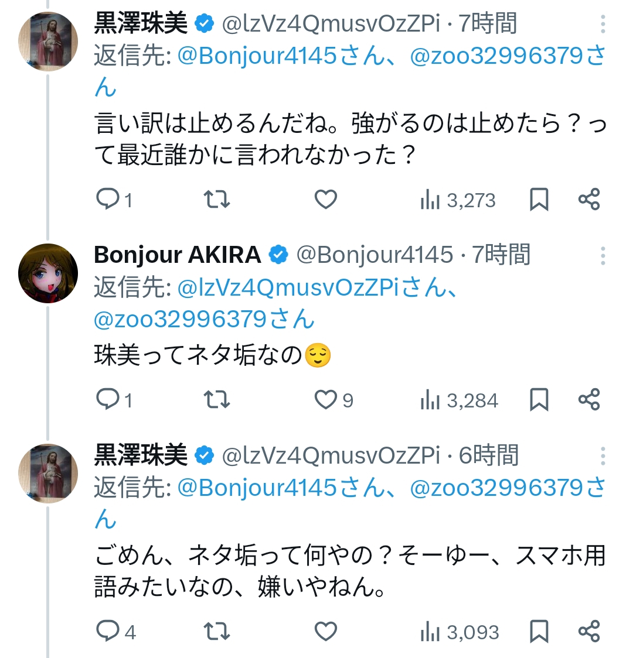Reply to the first 黒澤珠美 tweet
Screen dimensions: 633x658
108,200
